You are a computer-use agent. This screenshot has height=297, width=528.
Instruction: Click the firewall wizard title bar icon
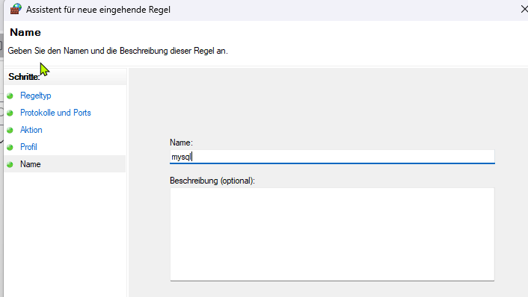(16, 10)
